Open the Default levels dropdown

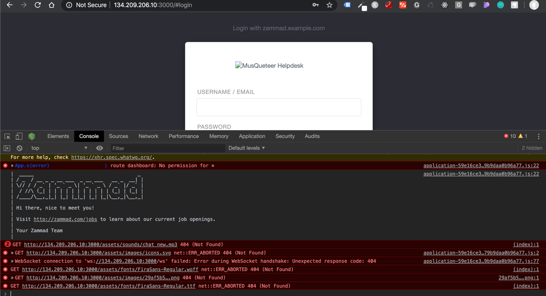coord(247,148)
